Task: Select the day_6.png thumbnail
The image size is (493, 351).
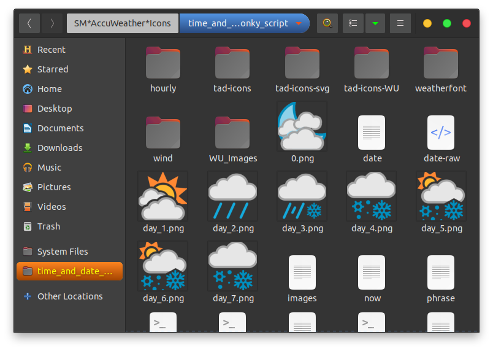Action: tap(163, 266)
